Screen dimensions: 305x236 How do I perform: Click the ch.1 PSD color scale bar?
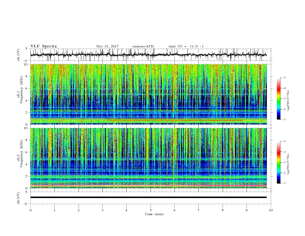[278, 99]
